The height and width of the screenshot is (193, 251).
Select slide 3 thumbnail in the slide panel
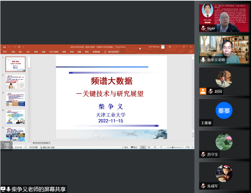pos(15,99)
